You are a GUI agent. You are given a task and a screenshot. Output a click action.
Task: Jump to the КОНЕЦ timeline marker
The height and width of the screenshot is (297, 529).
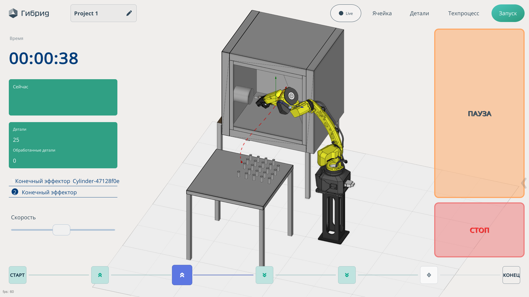(x=511, y=275)
